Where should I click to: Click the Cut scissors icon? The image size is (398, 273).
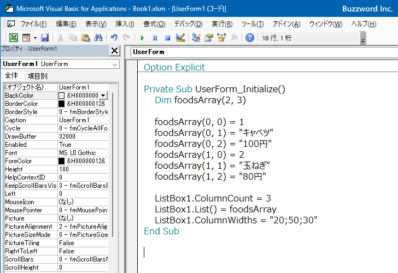pos(60,38)
